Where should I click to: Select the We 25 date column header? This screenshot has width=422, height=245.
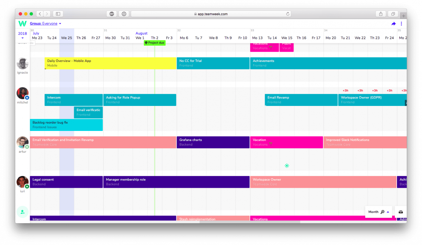(67, 38)
